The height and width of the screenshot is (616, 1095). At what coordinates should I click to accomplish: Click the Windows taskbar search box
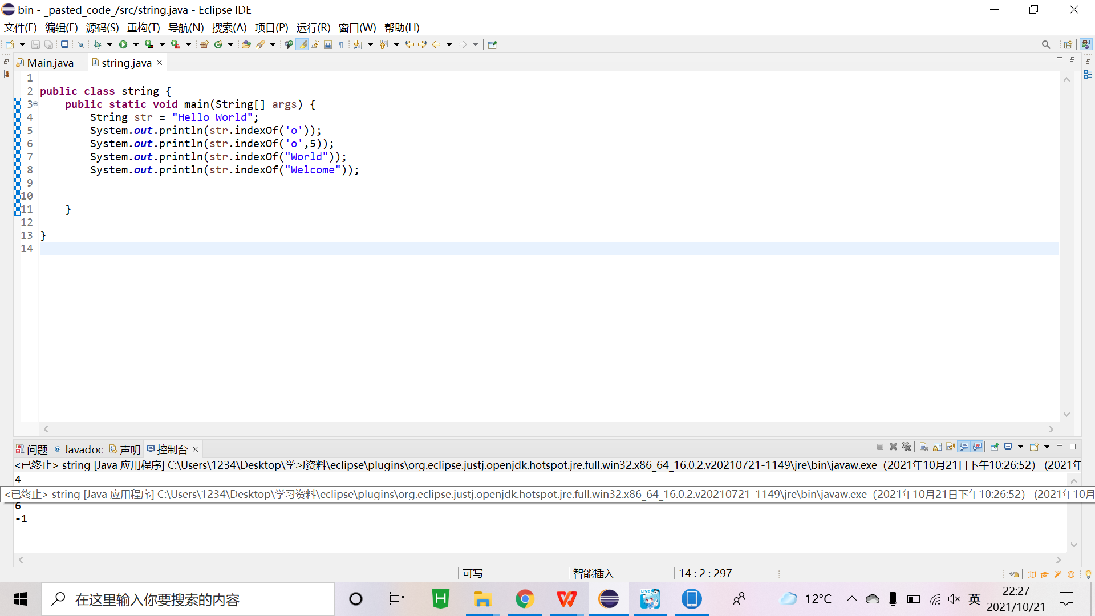pos(188,599)
